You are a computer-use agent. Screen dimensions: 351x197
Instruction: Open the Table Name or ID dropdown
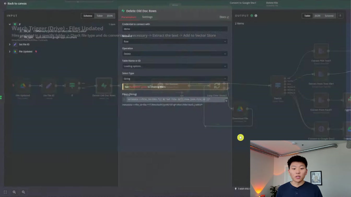click(x=175, y=66)
